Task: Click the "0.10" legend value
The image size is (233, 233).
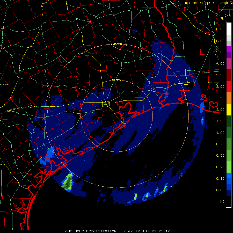Action: tap(220, 179)
